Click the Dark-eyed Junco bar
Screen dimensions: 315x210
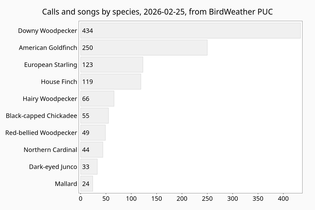pos(89,167)
